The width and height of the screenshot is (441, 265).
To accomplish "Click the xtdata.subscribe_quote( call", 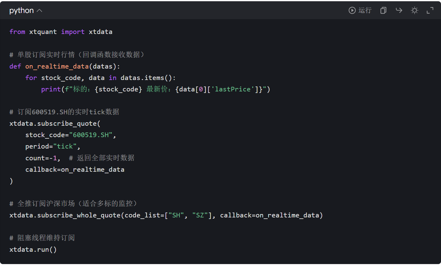I will 55,124.
